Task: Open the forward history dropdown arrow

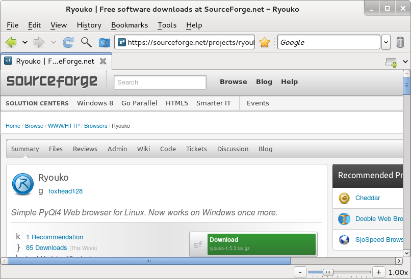Action: 53,42
